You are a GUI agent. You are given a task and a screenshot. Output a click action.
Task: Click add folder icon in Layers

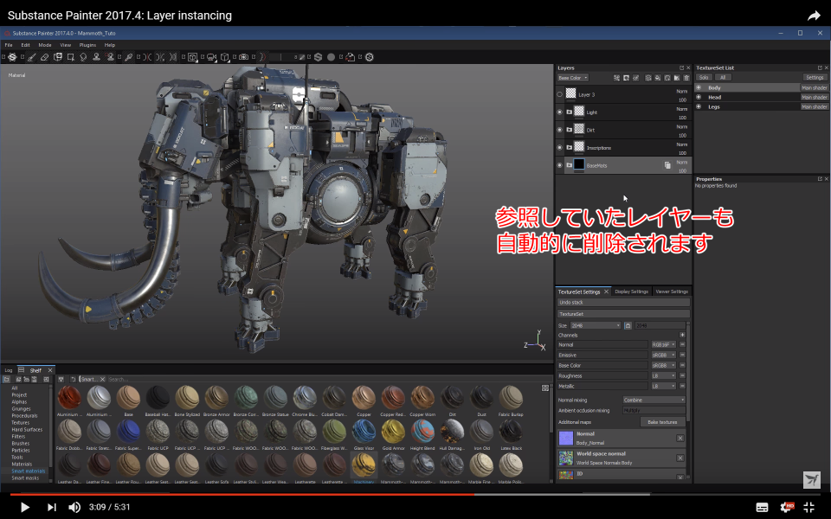[x=677, y=78]
